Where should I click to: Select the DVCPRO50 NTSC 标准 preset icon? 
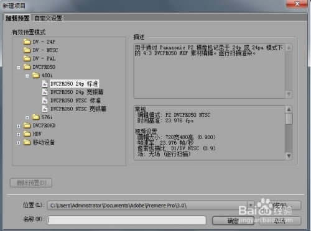coord(45,101)
